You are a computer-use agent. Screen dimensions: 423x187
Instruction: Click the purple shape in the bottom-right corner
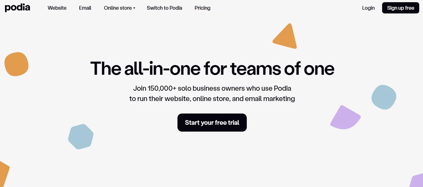click(418, 181)
